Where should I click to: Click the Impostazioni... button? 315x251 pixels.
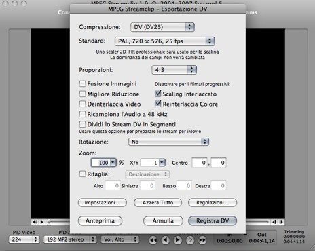[x=103, y=203]
